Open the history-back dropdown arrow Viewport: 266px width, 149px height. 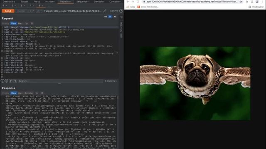pos(33,11)
